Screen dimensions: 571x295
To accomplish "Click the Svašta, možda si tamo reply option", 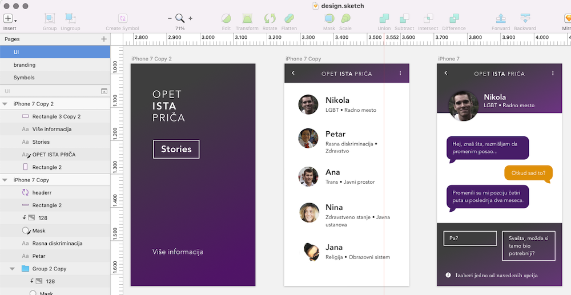I will pyautogui.click(x=529, y=246).
